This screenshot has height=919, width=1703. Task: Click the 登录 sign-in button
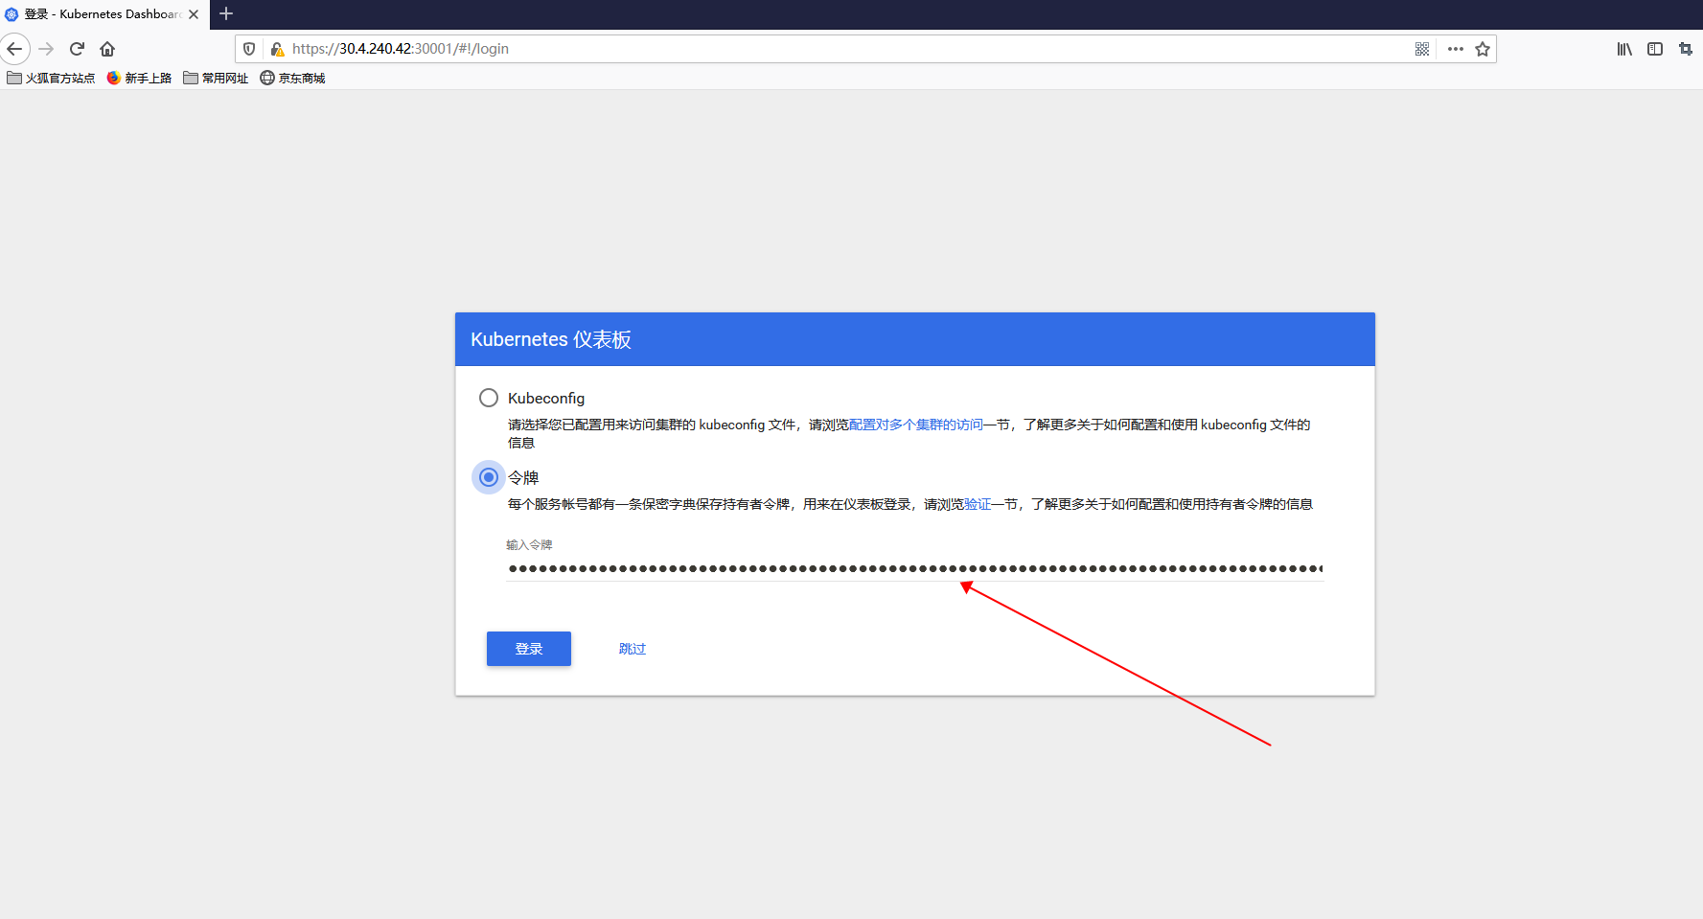pyautogui.click(x=529, y=649)
